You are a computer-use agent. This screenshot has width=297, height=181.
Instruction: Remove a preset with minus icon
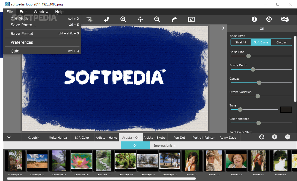(x=287, y=137)
